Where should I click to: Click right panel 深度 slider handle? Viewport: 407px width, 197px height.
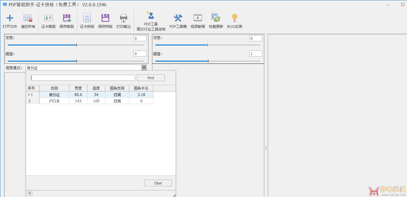(x=208, y=45)
